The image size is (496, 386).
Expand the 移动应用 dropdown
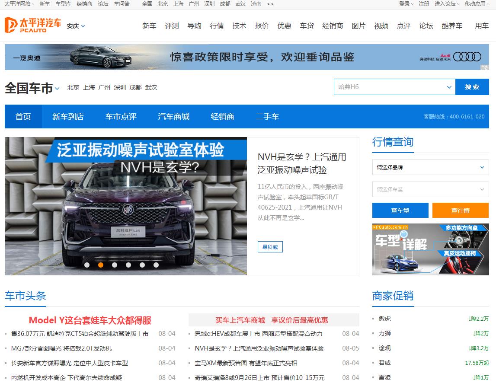pyautogui.click(x=477, y=4)
